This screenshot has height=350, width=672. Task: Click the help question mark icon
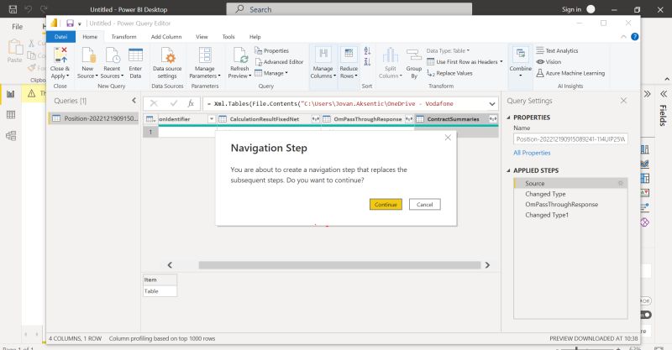[x=635, y=37]
